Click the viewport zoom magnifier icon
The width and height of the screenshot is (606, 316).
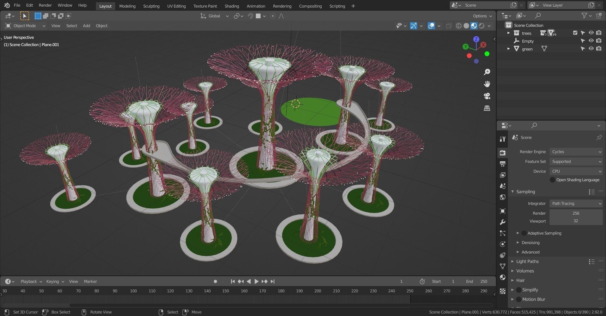coord(487,72)
